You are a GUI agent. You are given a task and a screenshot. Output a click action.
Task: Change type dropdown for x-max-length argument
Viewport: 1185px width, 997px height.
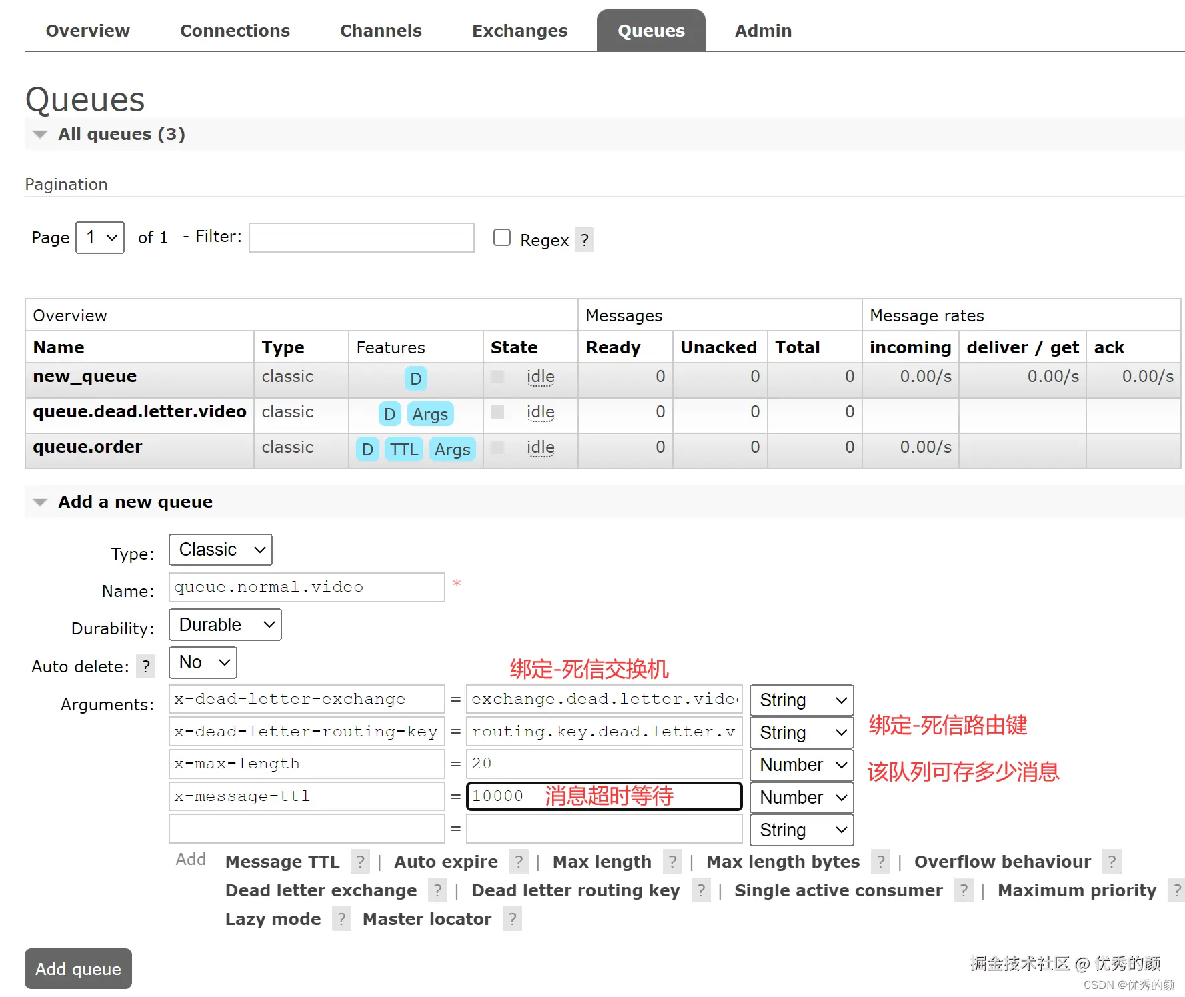[x=802, y=765]
